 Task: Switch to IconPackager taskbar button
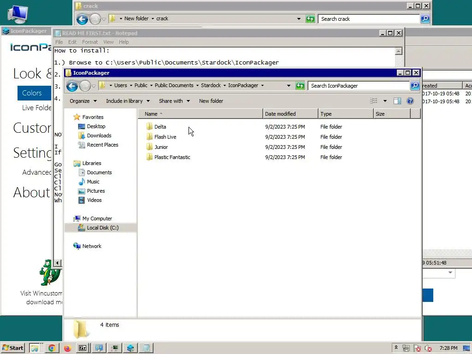pos(130,348)
